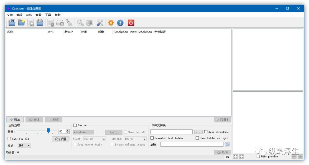Viewport: 309px width, 165px height.
Task: Click the zoom-out minus icon under preview
Action: click(x=294, y=156)
